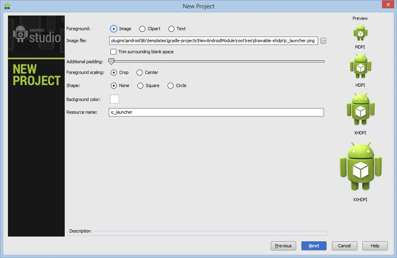Select the Crop scaling option
397x258 pixels.
[114, 72]
